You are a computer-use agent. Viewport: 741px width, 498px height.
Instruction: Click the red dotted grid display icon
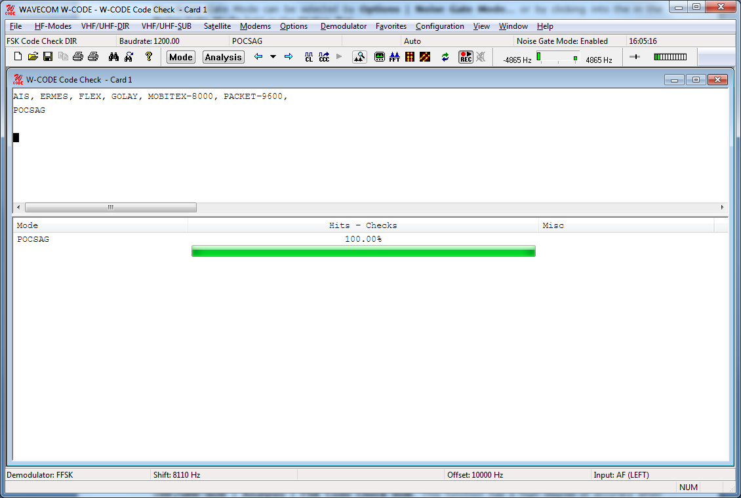pyautogui.click(x=410, y=57)
